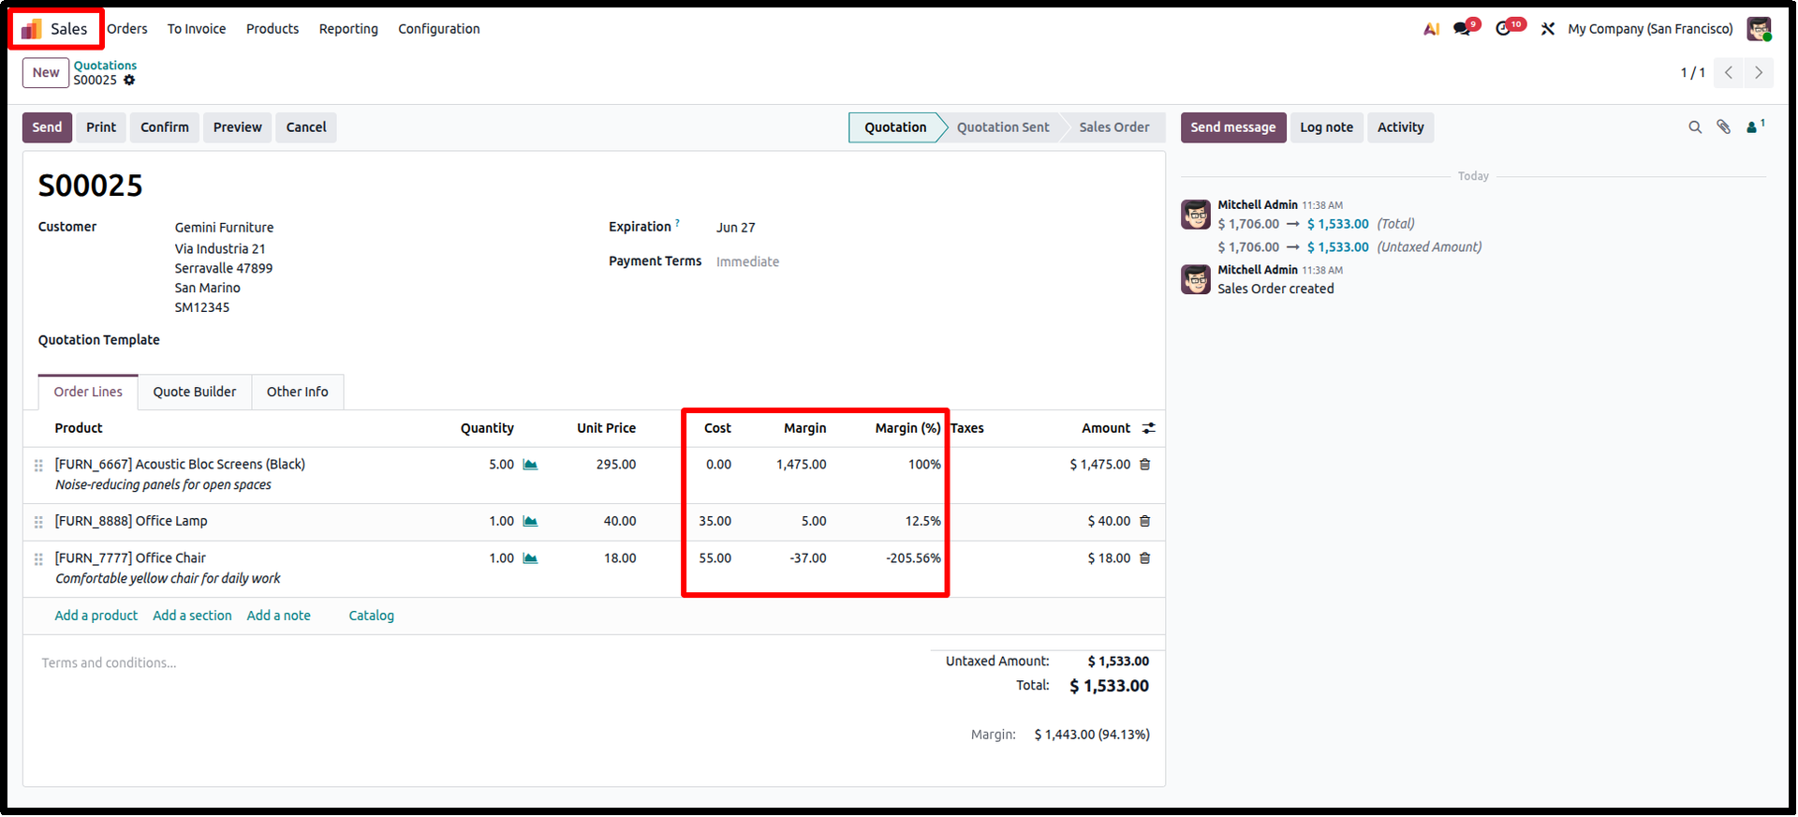Image resolution: width=1798 pixels, height=817 pixels.
Task: Open the Mitchell Admin user avatar menu
Action: [x=1759, y=29]
